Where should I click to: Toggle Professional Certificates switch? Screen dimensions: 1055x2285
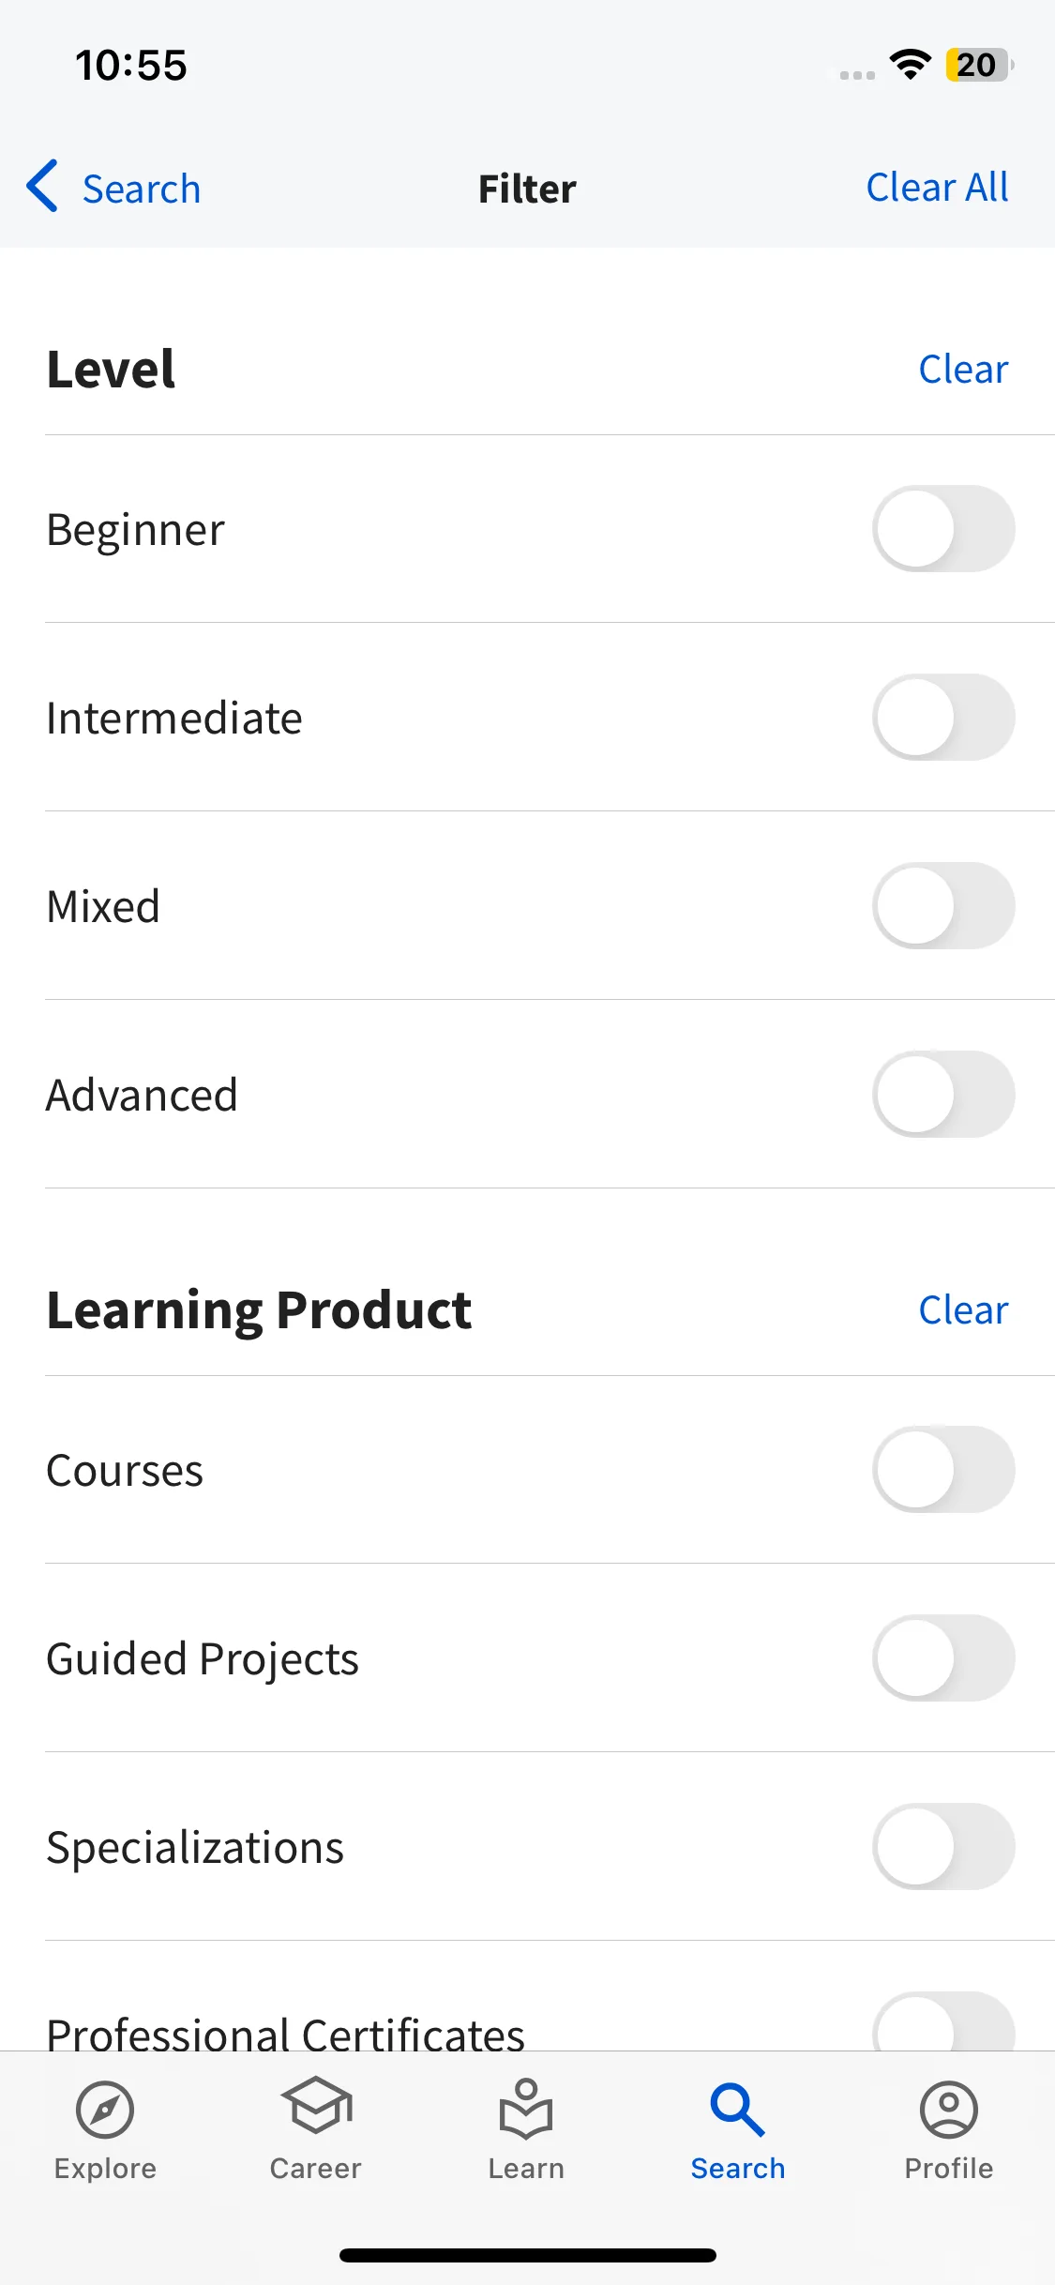click(943, 2021)
